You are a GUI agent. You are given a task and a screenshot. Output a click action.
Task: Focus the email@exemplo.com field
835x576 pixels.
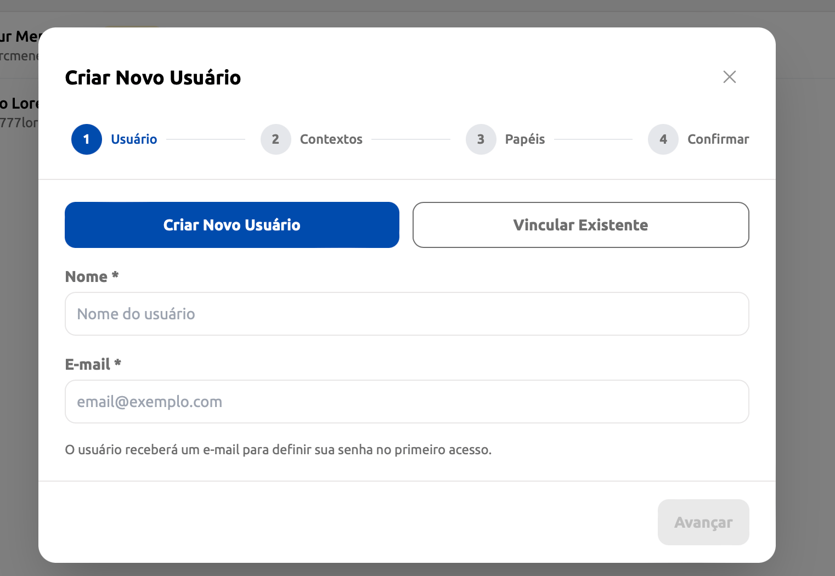click(x=407, y=402)
